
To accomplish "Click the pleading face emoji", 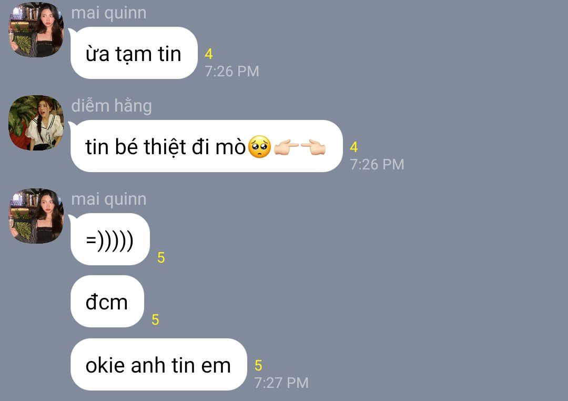I will 259,147.
